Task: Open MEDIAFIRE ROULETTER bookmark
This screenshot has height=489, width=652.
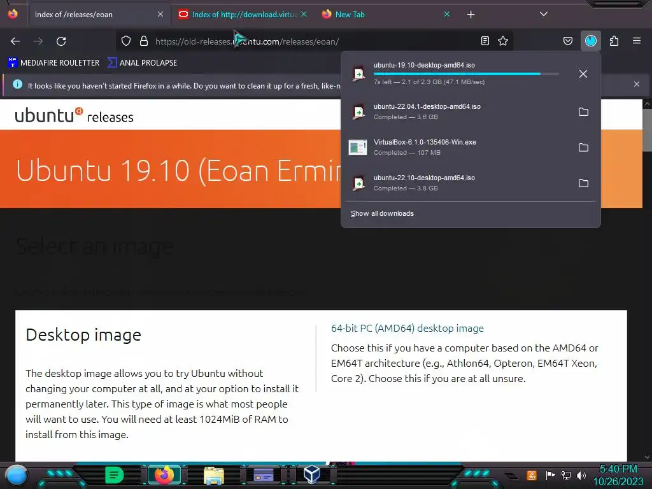Action: click(x=53, y=63)
